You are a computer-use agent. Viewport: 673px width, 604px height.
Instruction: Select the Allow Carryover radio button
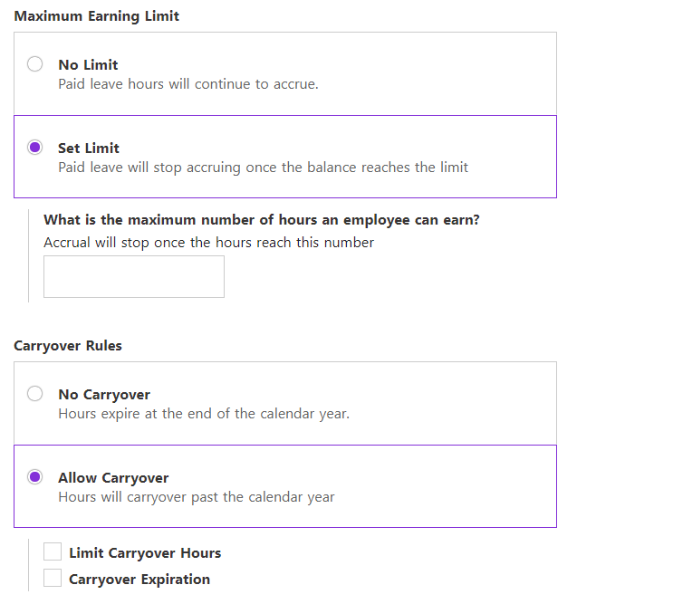34,477
